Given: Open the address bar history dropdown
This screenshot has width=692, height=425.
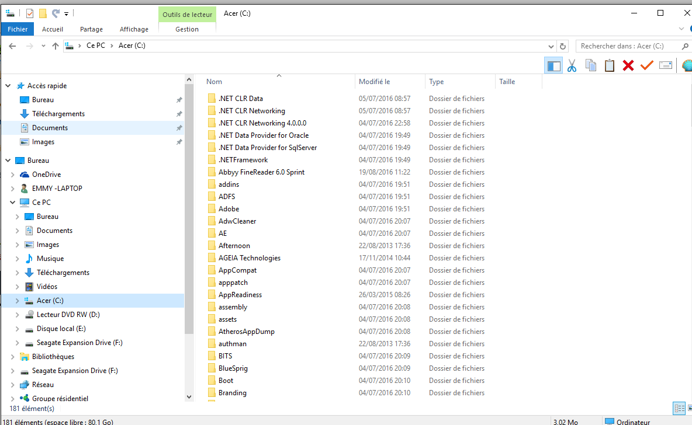Looking at the screenshot, I should pos(551,46).
